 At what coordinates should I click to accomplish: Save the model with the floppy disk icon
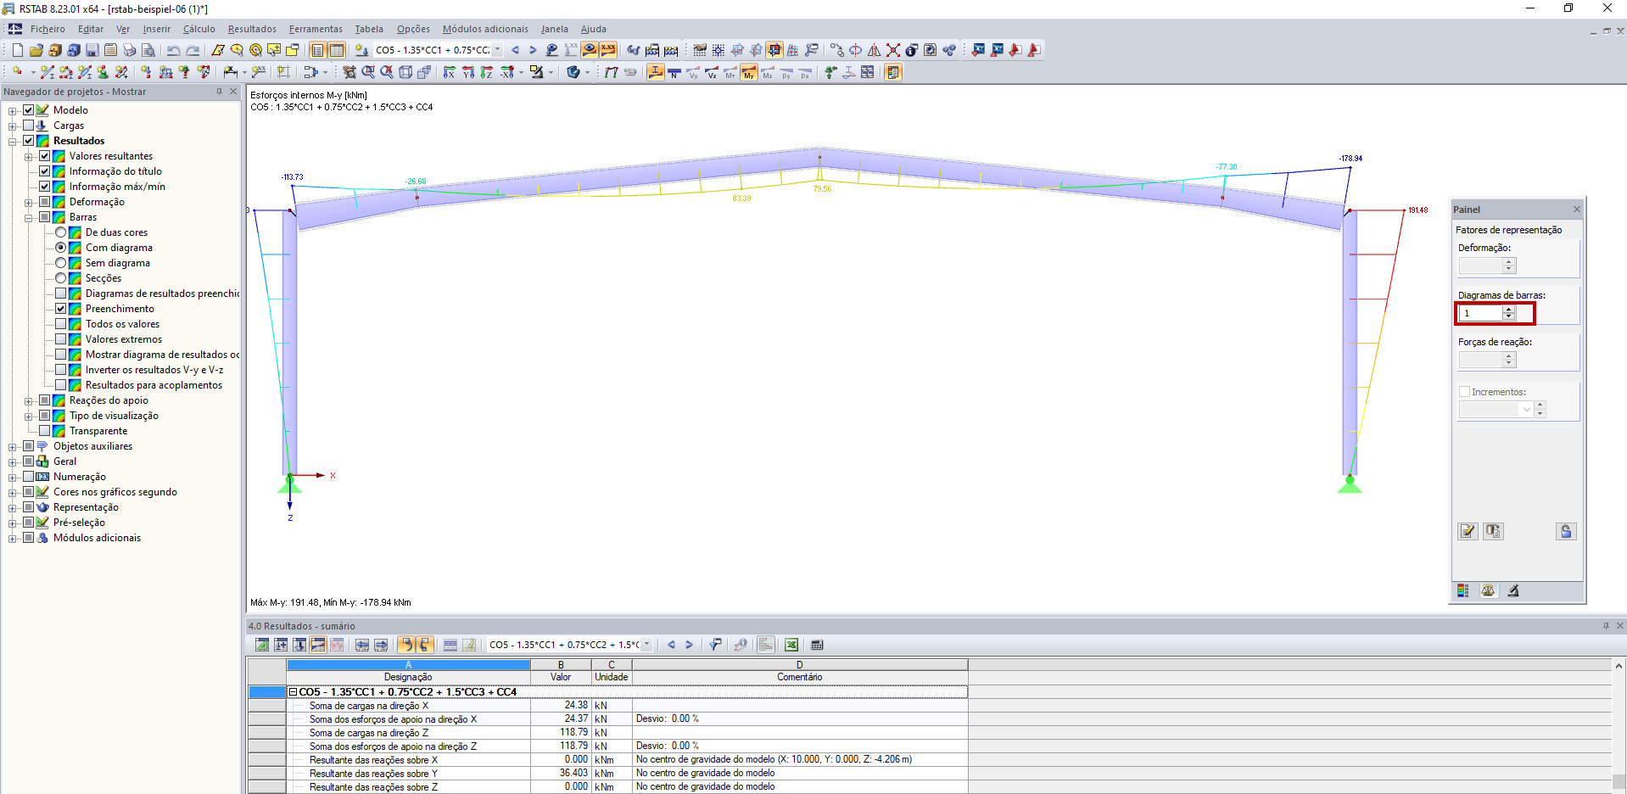92,50
